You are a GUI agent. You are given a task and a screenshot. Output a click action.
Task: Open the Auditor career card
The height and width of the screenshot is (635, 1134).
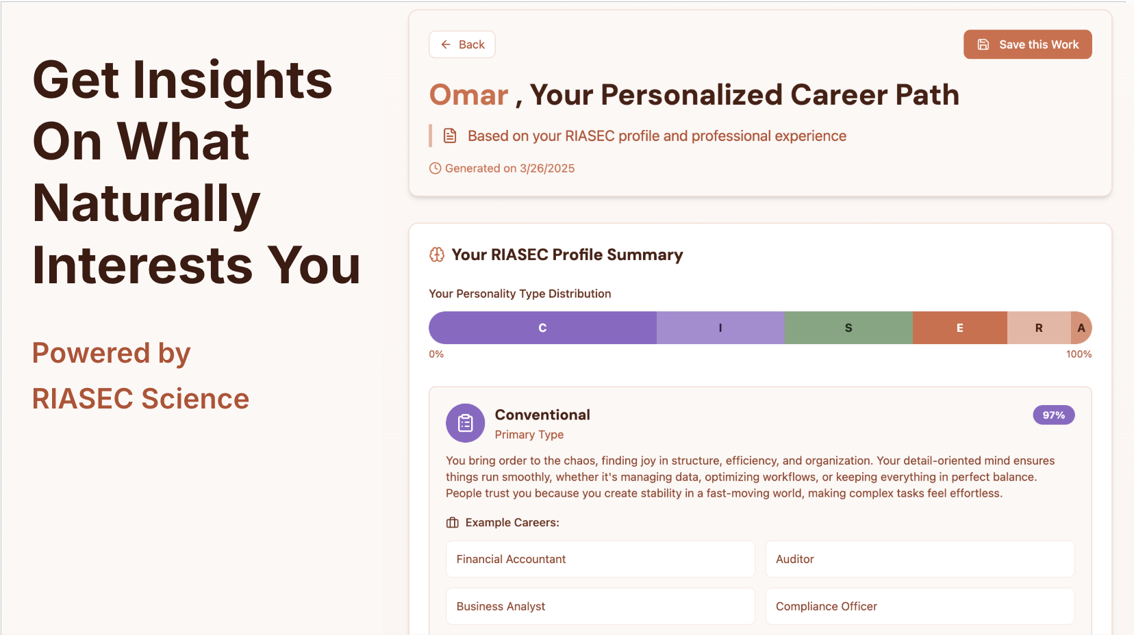click(919, 559)
